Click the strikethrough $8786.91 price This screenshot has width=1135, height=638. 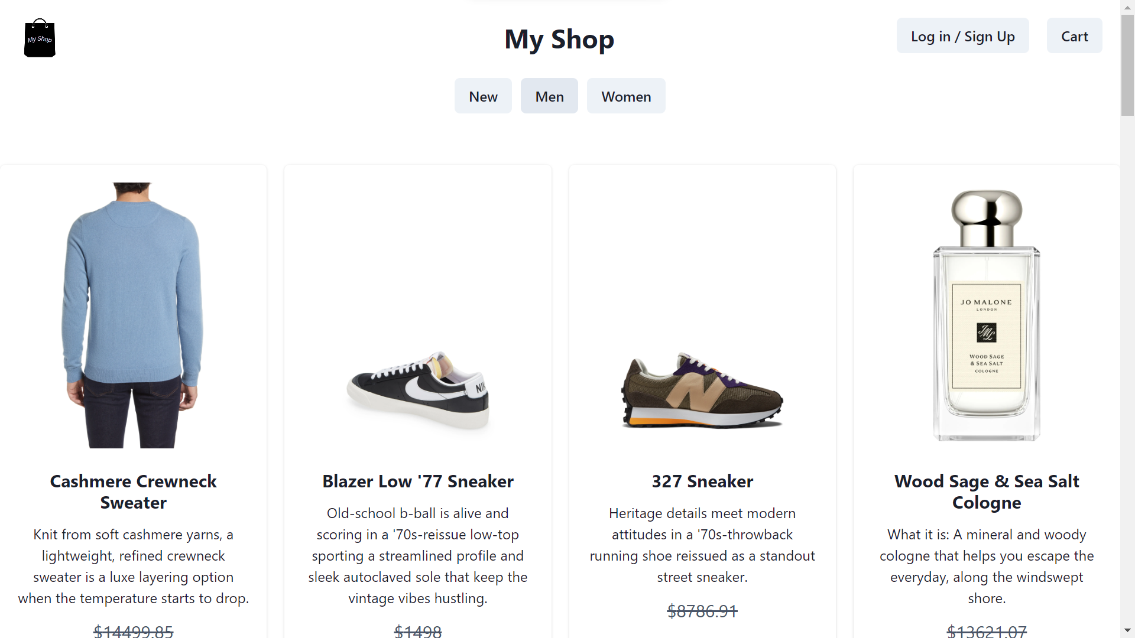tap(702, 611)
